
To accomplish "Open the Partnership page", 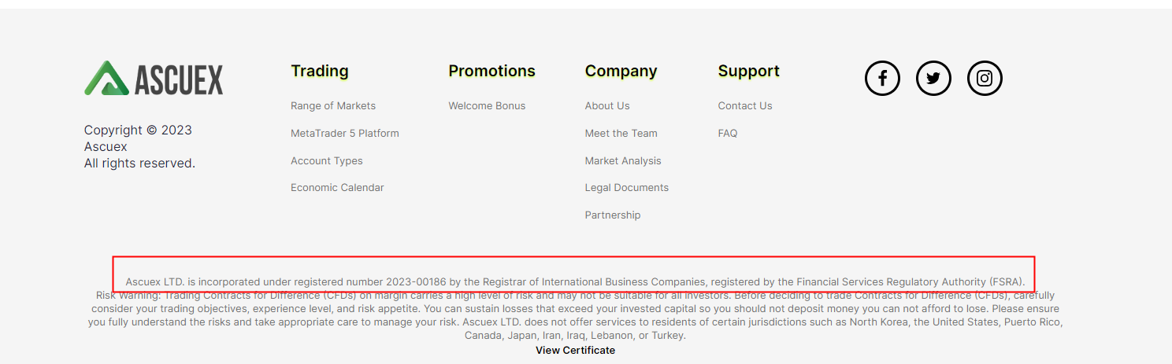I will tap(613, 215).
